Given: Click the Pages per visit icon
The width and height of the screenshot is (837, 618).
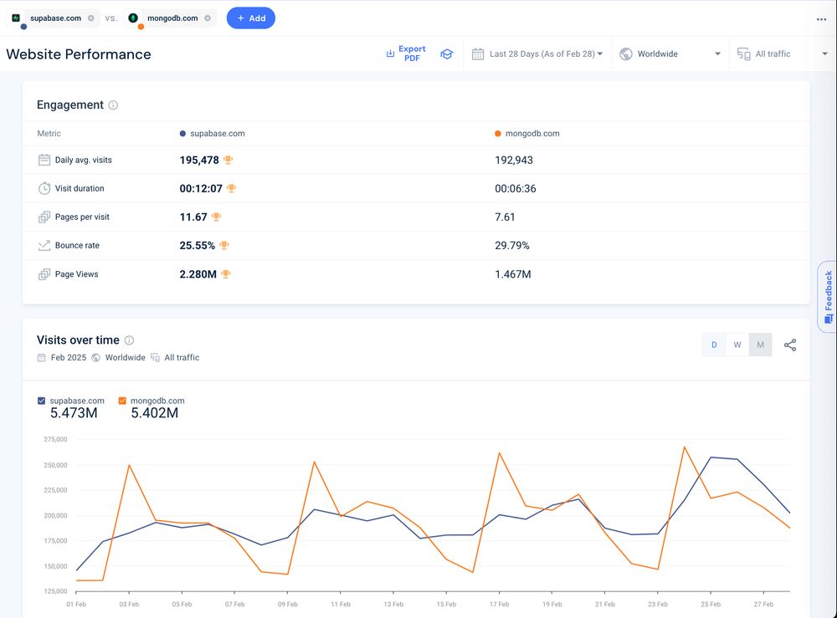Looking at the screenshot, I should click(x=44, y=217).
